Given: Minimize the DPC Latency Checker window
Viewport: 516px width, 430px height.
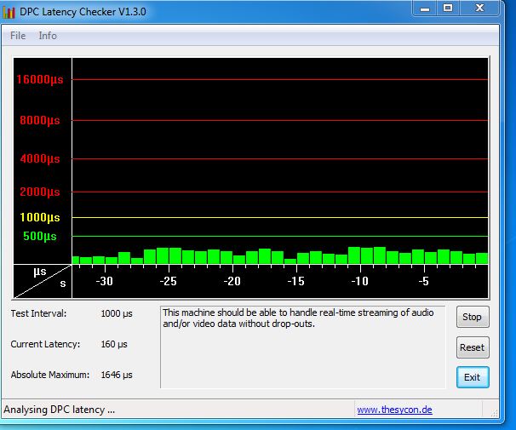Looking at the screenshot, I should (x=425, y=8).
